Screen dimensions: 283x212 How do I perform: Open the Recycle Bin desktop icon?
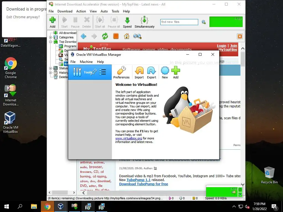point(269,175)
